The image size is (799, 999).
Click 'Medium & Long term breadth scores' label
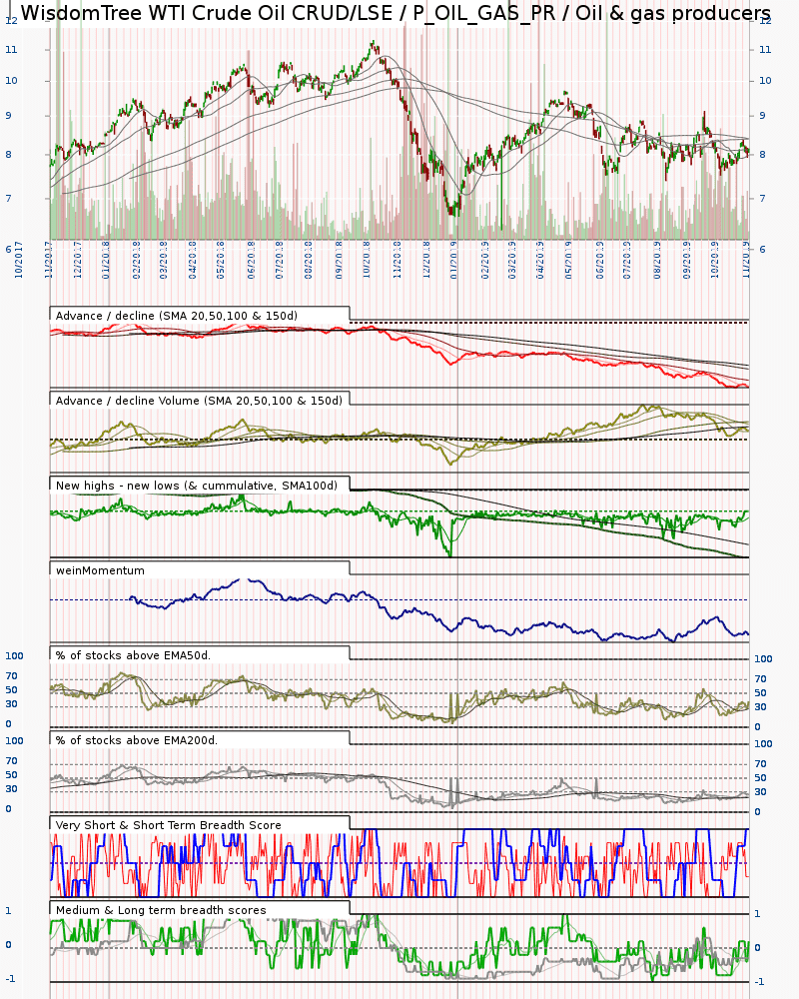pos(161,910)
